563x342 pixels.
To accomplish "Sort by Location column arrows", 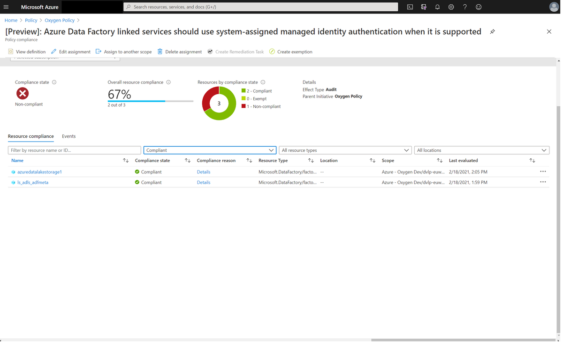I will click(373, 161).
